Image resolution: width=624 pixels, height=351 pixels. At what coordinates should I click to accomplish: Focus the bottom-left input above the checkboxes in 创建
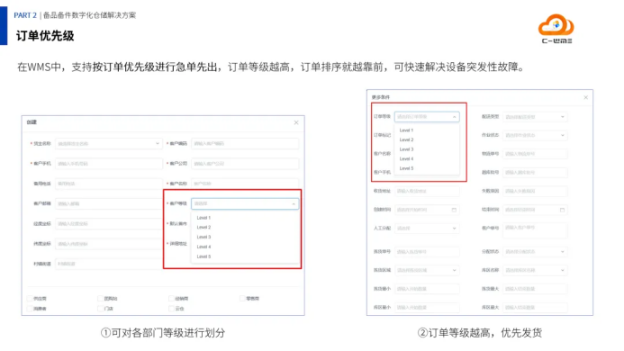point(109,264)
